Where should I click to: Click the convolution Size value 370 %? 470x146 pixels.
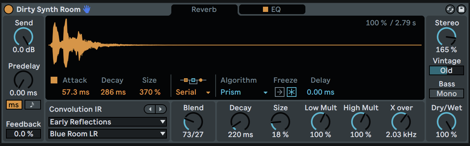coord(150,92)
